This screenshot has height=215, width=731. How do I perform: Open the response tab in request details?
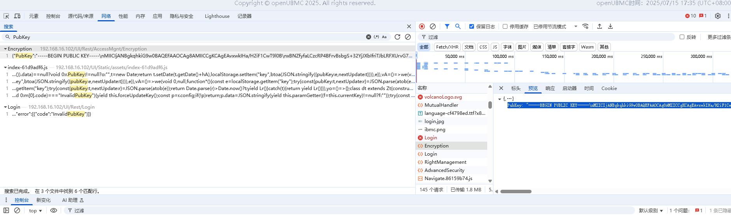point(550,88)
